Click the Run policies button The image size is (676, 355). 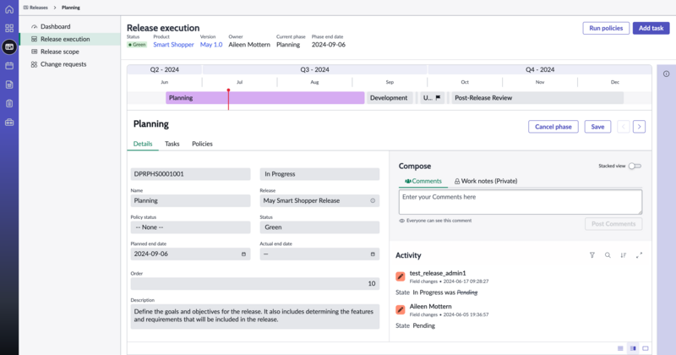point(606,28)
